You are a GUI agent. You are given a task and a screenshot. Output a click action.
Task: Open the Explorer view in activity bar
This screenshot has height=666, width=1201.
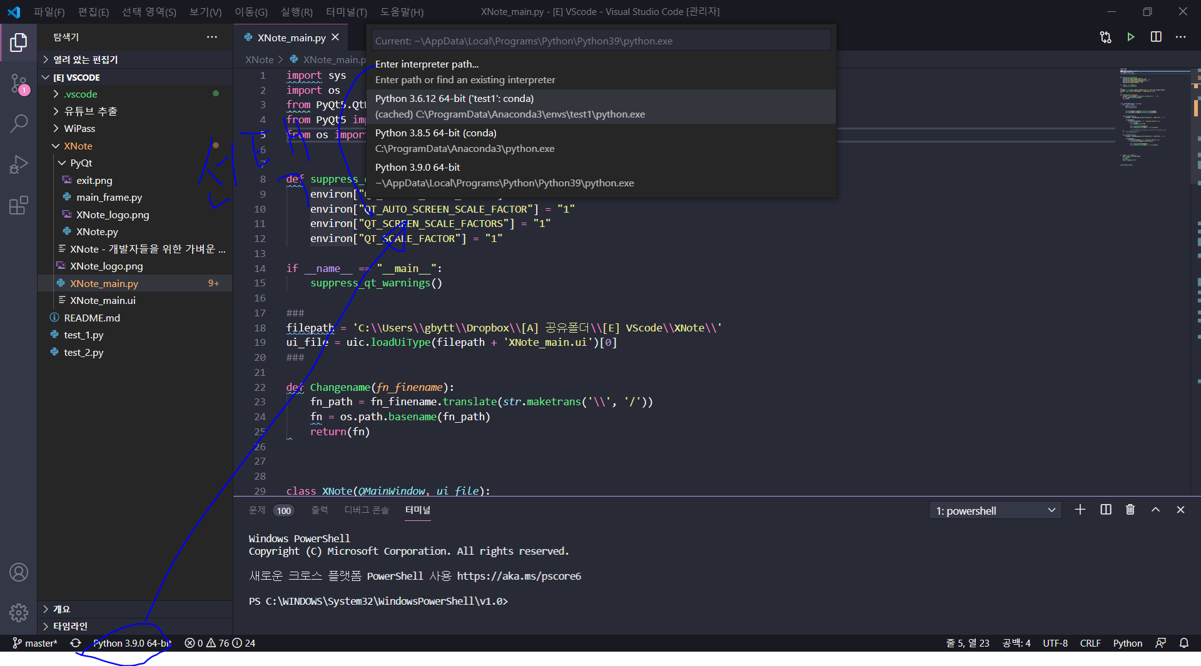[x=19, y=43]
